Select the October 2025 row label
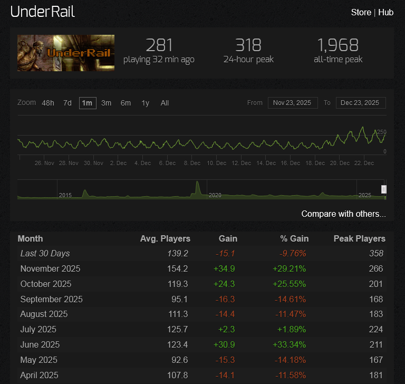 pyautogui.click(x=46, y=284)
